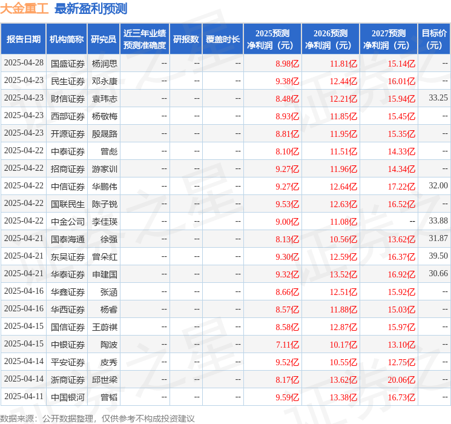
Task: Click the 11.08亿 2026 forecast value
Action: pos(343,222)
